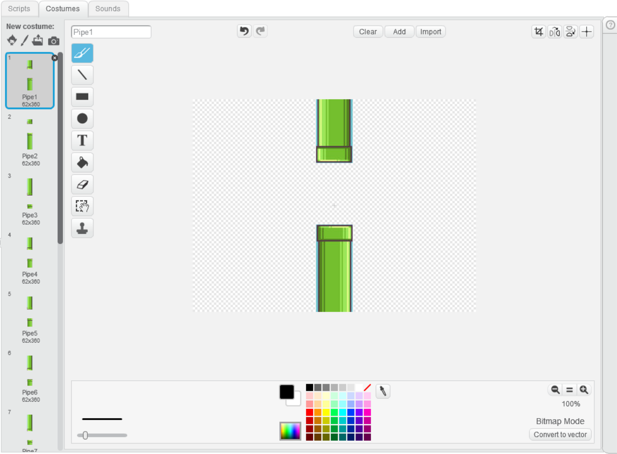The height and width of the screenshot is (454, 617).
Task: Activate the Stamp duplicate tool
Action: pyautogui.click(x=82, y=228)
